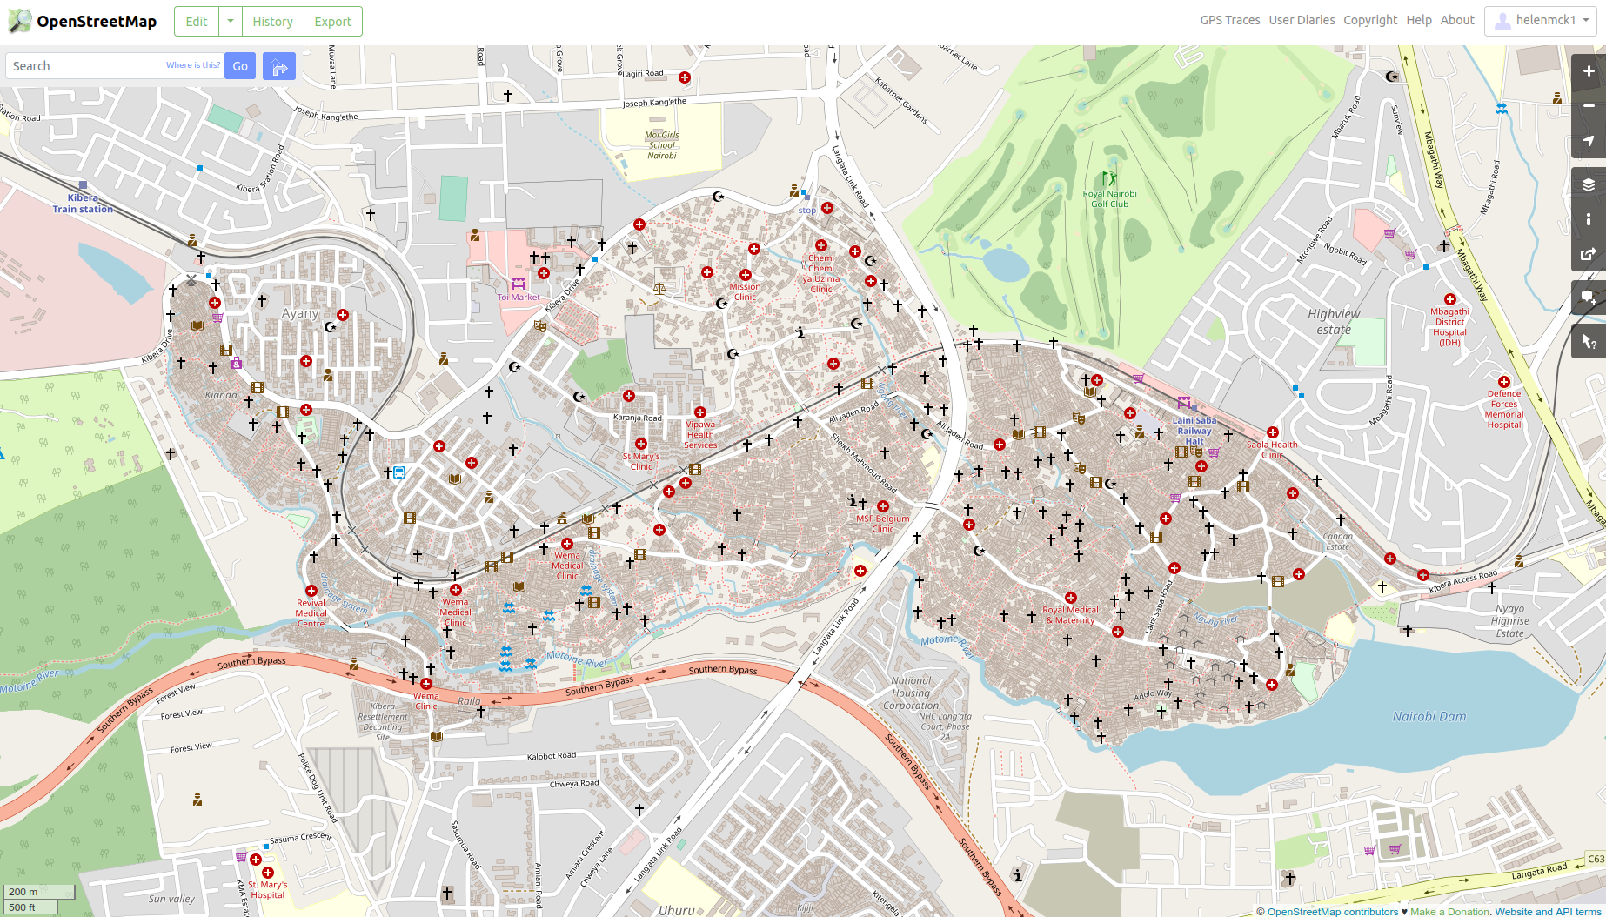Open the map Layers panel
Viewport: 1606px width, 917px height.
click(x=1589, y=184)
